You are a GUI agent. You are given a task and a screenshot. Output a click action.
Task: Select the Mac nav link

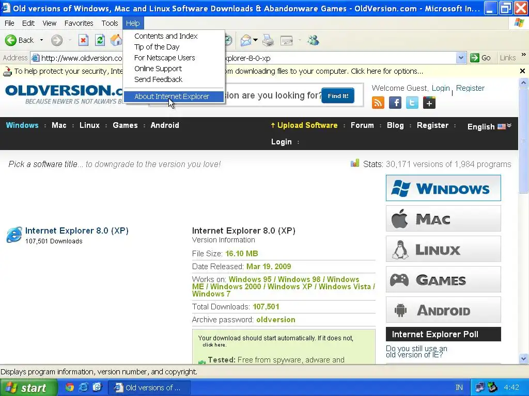click(59, 125)
